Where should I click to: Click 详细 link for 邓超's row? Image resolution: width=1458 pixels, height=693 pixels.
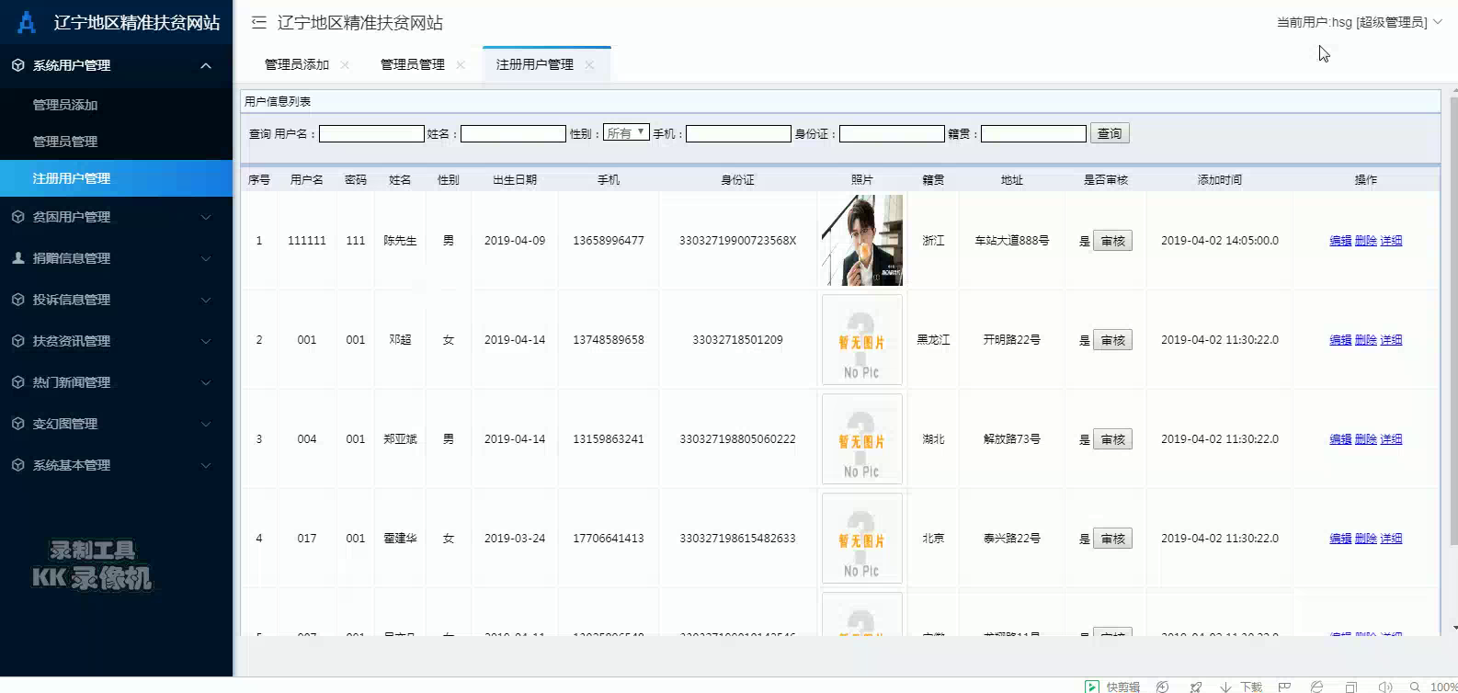tap(1391, 340)
